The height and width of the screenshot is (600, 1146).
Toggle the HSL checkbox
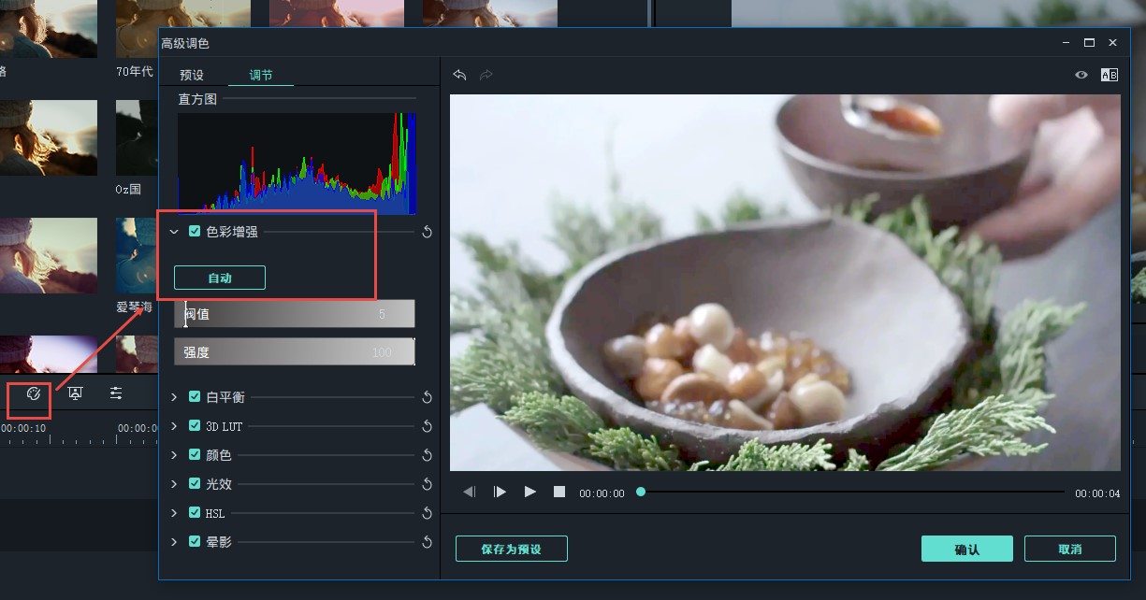(x=195, y=513)
